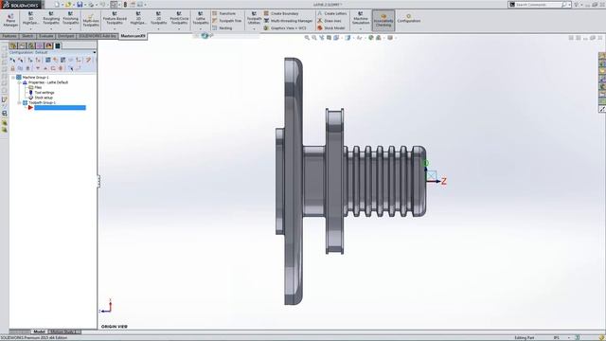Click the Zoom to Fit magnifier
This screenshot has height=341, width=606.
tap(307, 38)
